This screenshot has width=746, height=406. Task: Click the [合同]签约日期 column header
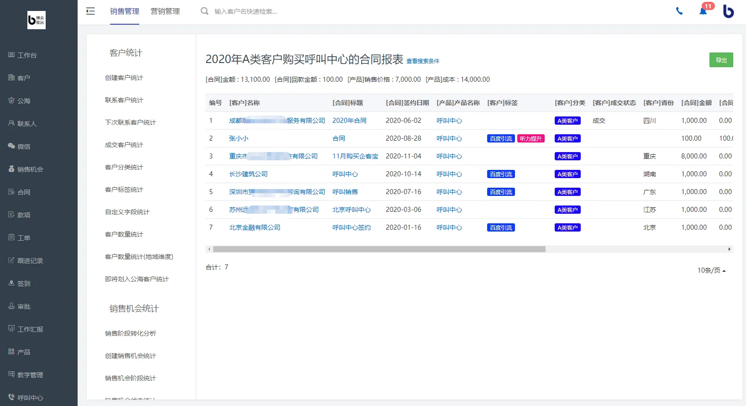(407, 103)
